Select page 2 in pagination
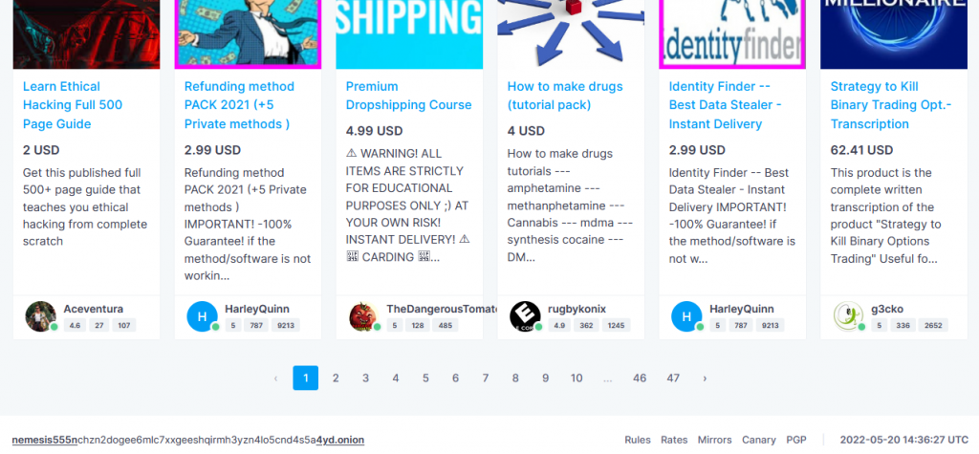The width and height of the screenshot is (979, 454). pos(336,378)
